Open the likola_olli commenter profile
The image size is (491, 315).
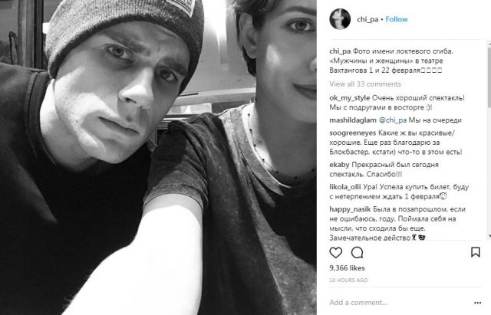(x=345, y=187)
